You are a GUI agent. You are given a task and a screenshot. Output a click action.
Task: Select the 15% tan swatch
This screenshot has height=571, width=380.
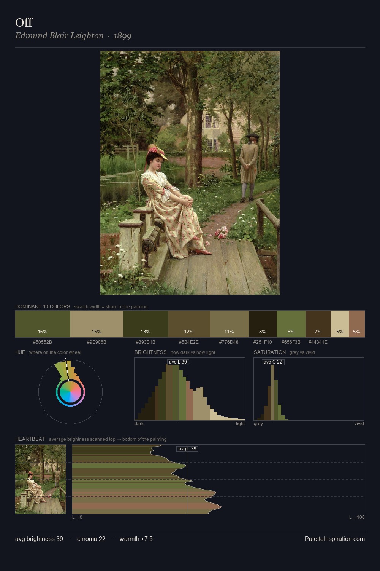[97, 324]
